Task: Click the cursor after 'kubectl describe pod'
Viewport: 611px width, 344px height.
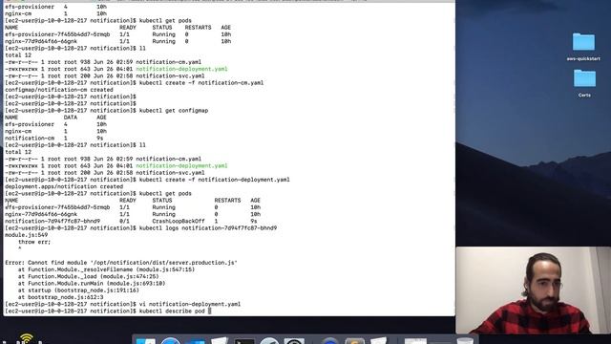Action: click(x=209, y=311)
